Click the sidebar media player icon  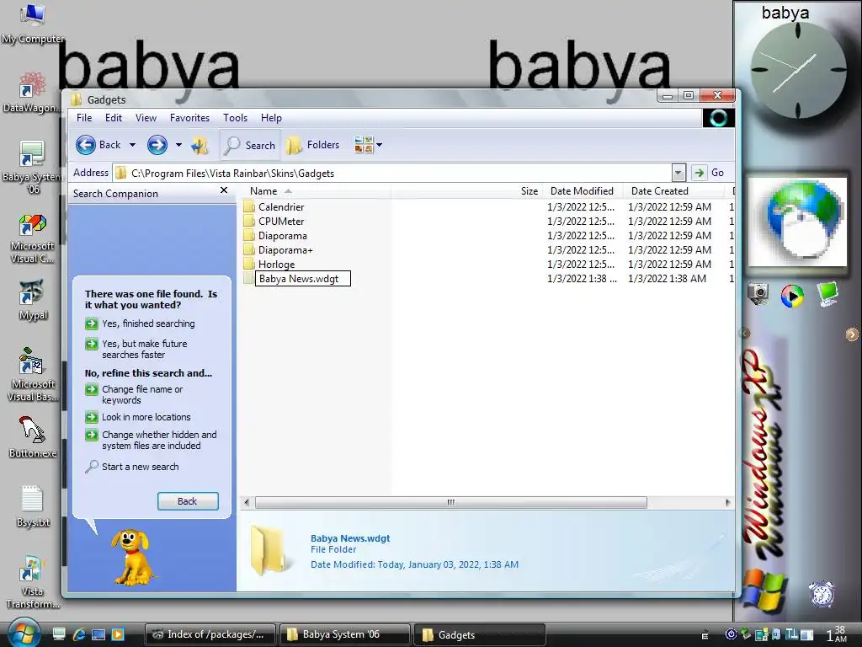(x=792, y=296)
